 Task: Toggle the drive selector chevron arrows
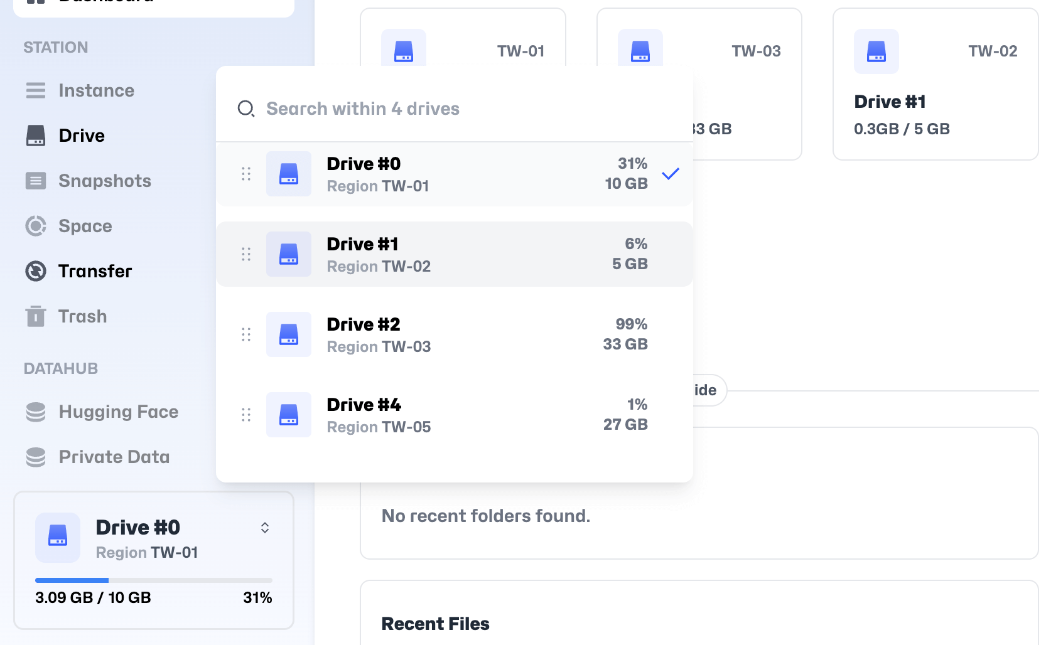pyautogui.click(x=265, y=528)
